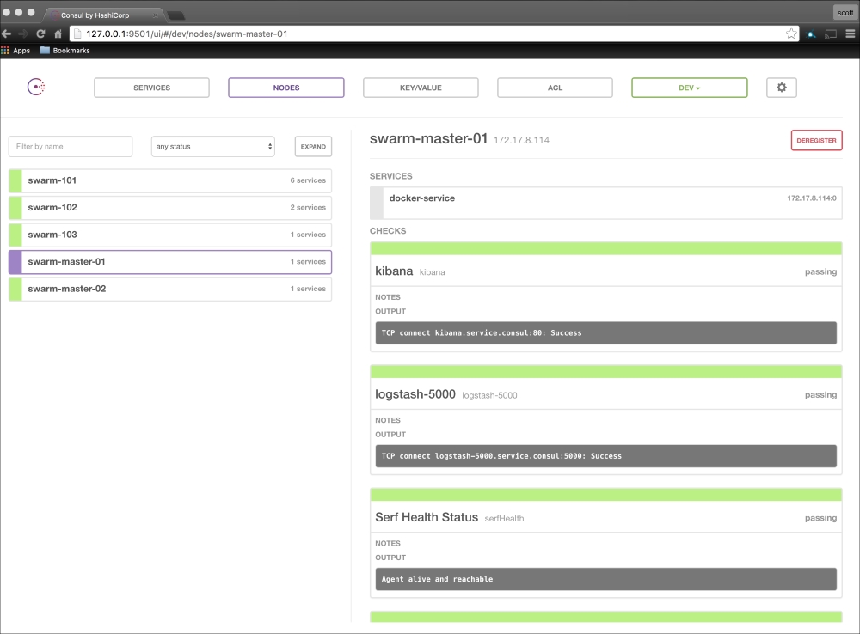The height and width of the screenshot is (634, 860).
Task: Click the browser back arrow
Action: [x=7, y=34]
